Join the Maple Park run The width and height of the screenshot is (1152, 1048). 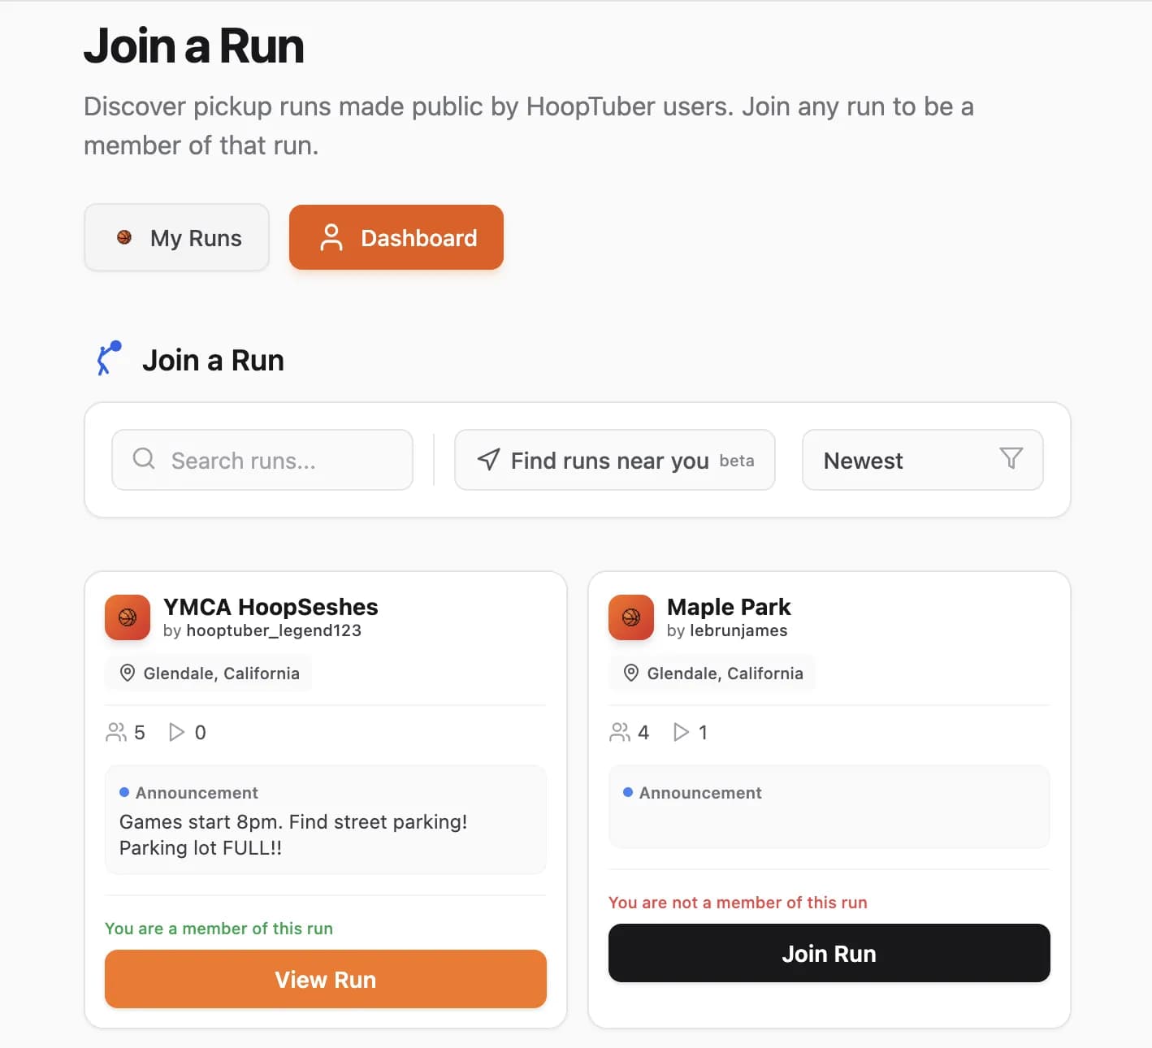pos(829,953)
